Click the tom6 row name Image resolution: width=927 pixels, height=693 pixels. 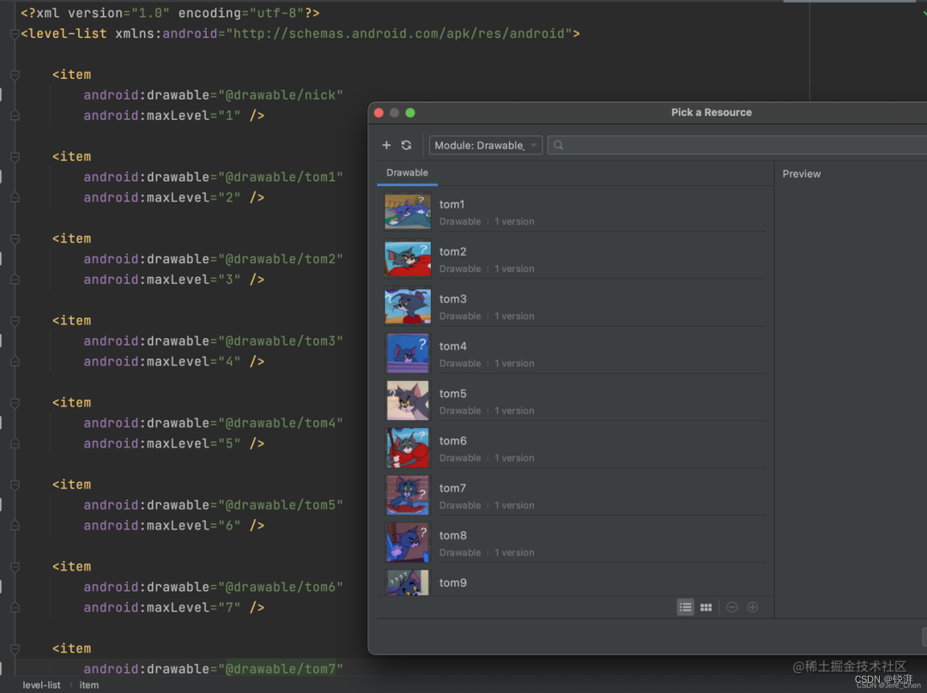click(x=453, y=441)
